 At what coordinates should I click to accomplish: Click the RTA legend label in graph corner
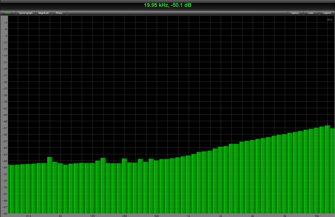pos(330,20)
